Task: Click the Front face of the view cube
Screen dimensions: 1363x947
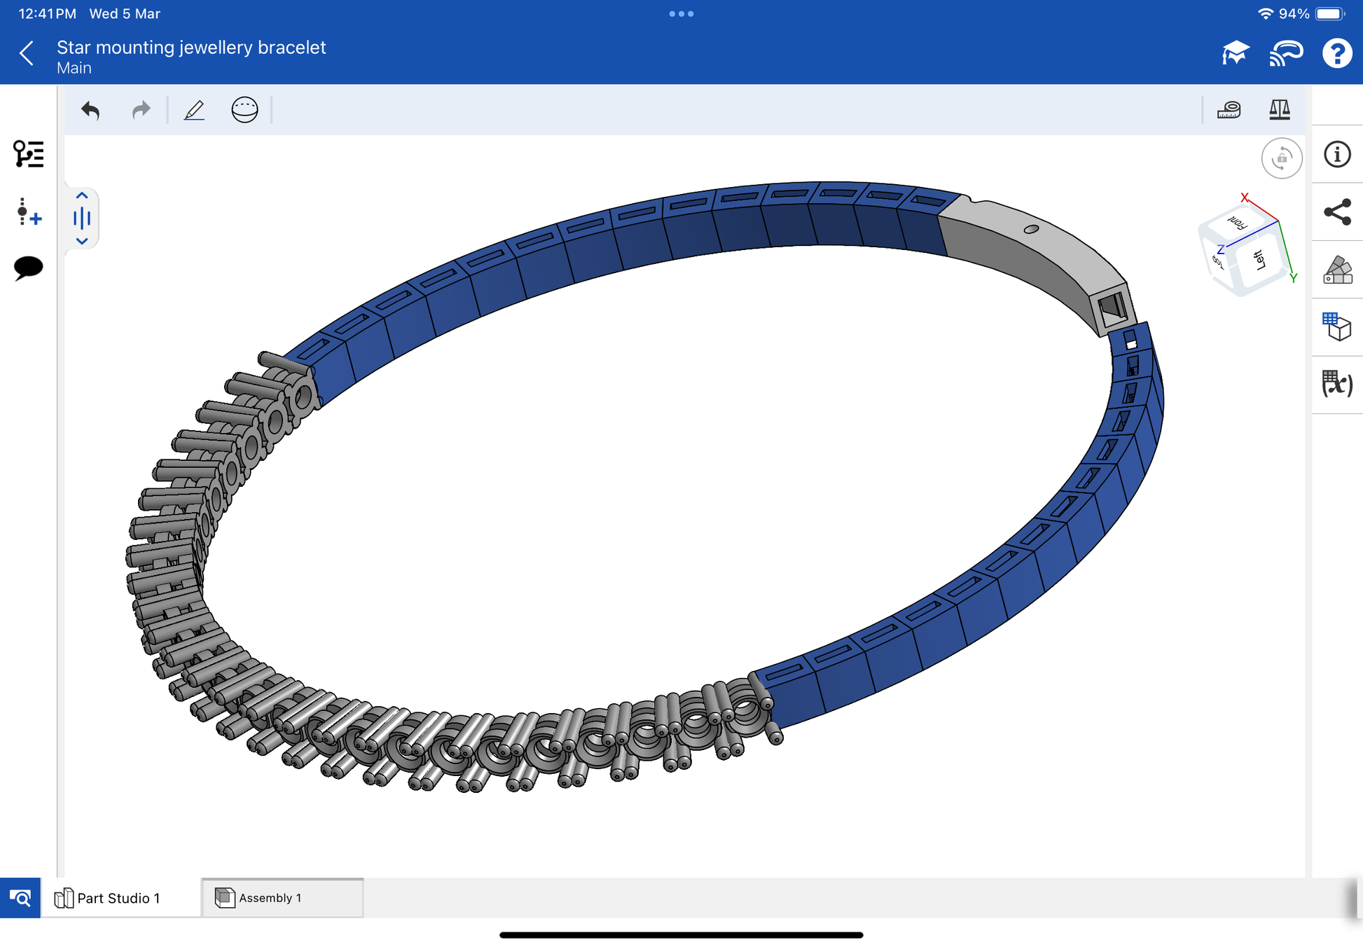Action: (x=1237, y=224)
